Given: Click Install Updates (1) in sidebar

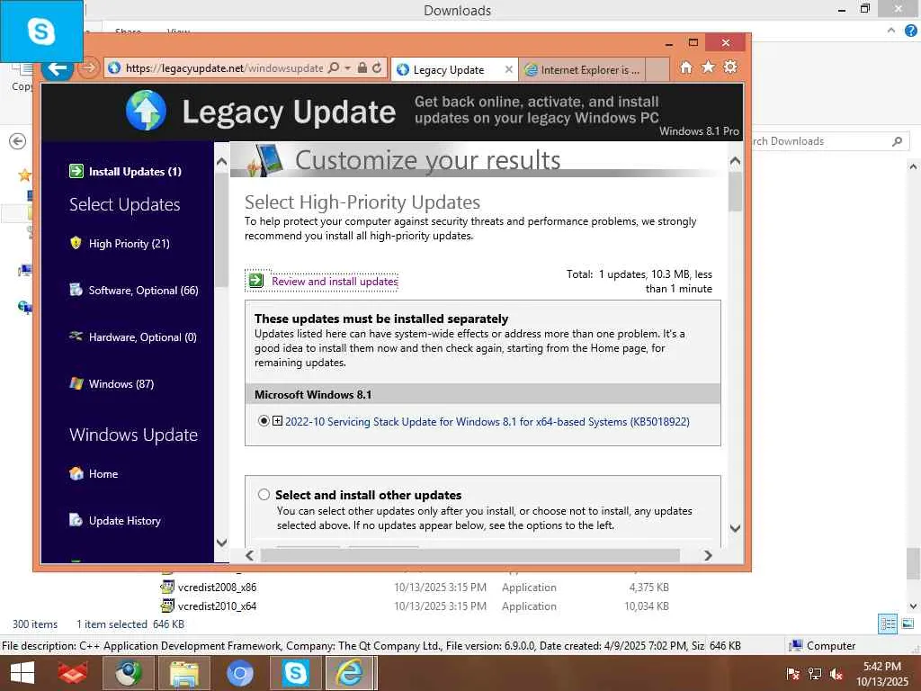Looking at the screenshot, I should coord(135,172).
